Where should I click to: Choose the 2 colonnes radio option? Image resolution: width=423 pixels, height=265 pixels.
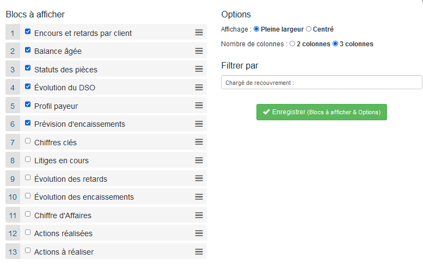[292, 44]
